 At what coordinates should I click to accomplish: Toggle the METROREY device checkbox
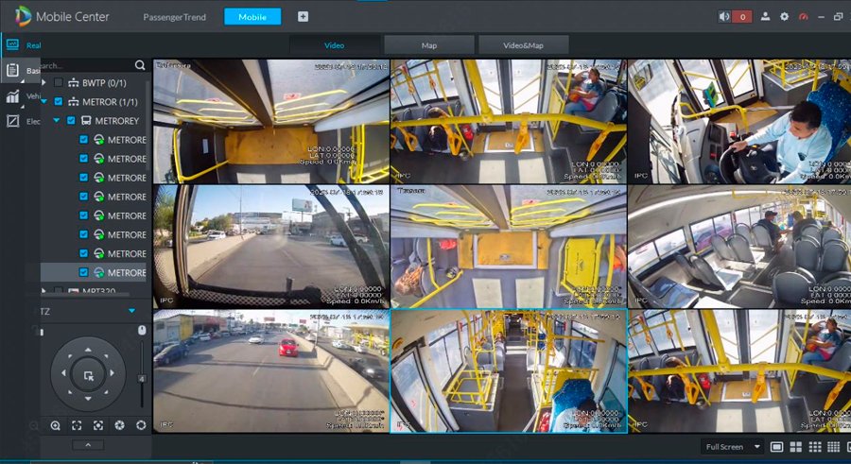click(71, 121)
